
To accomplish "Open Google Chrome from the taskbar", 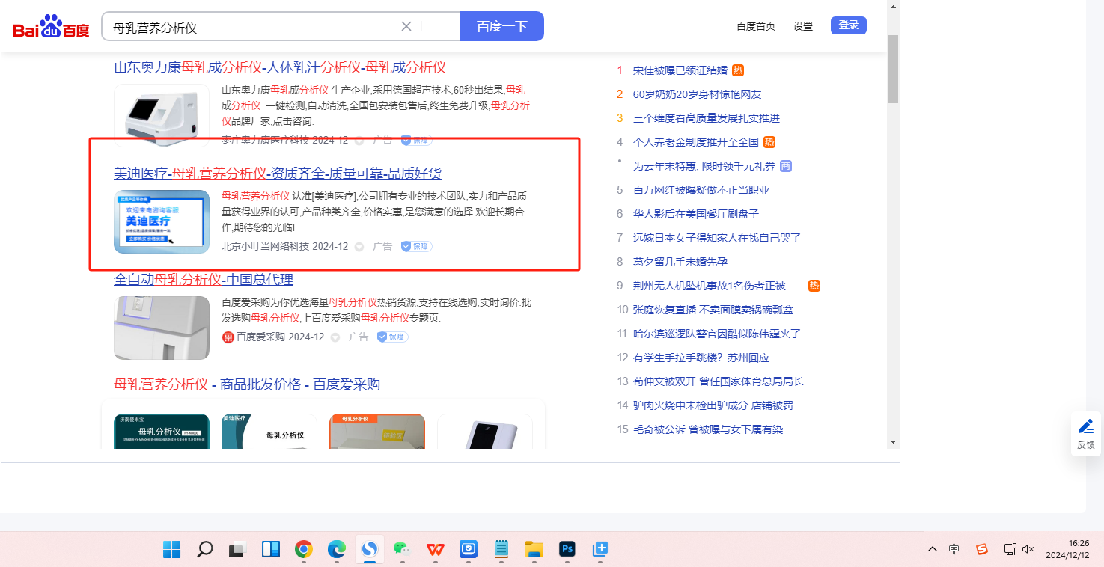I will (303, 550).
